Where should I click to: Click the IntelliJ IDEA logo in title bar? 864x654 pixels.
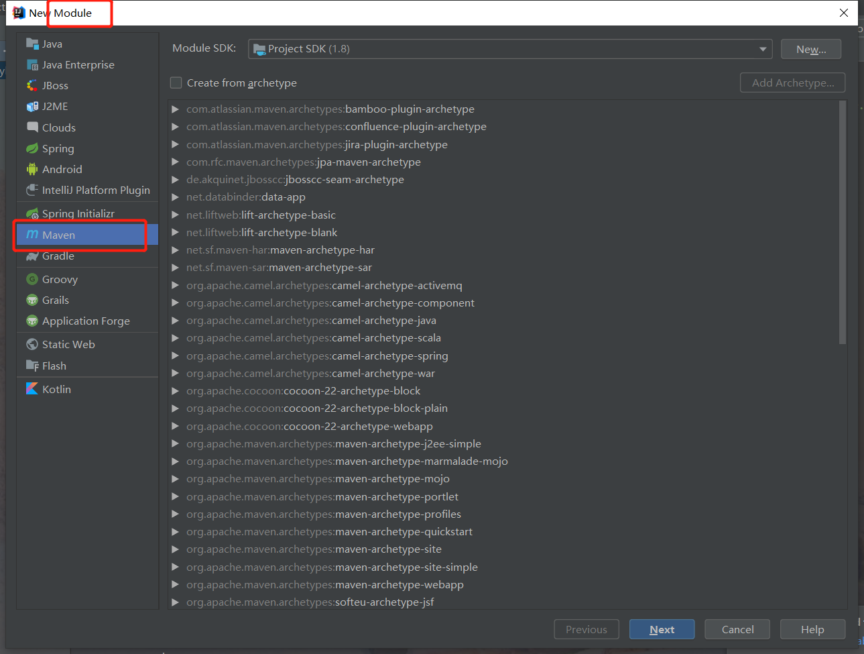[19, 13]
